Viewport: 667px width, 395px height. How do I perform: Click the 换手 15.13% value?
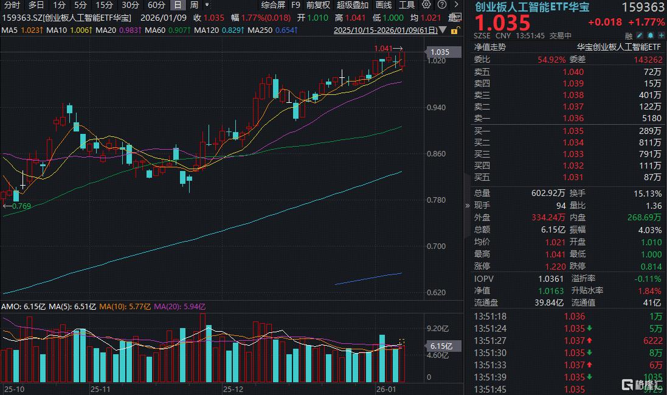(648, 194)
